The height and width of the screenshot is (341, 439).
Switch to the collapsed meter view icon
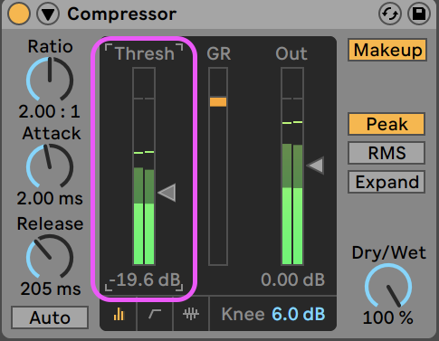point(119,314)
